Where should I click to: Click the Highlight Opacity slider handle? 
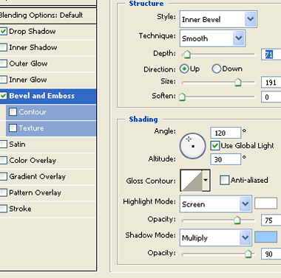point(237,220)
